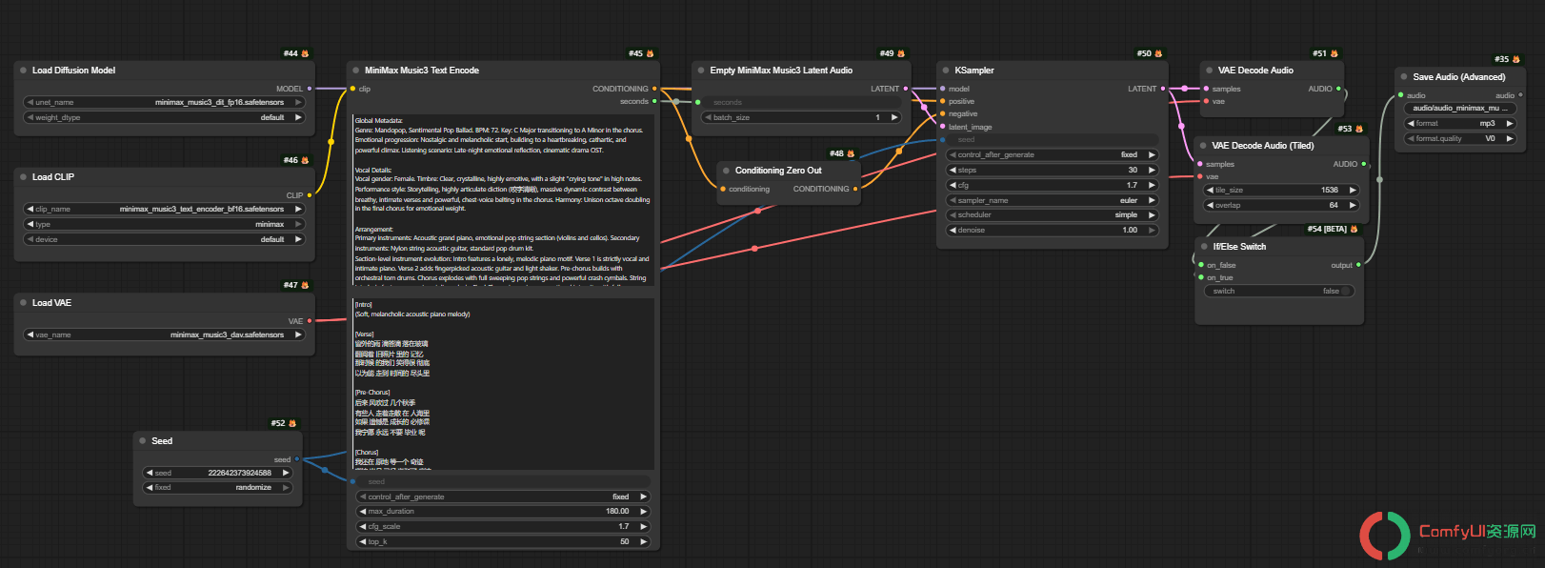Collapse the Load Diffusion Model node via its header dot
Viewport: 1545px width, 568px height.
click(23, 71)
